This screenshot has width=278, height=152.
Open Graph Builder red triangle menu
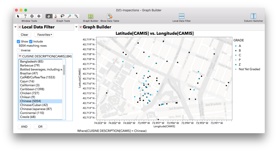pyautogui.click(x=81, y=27)
